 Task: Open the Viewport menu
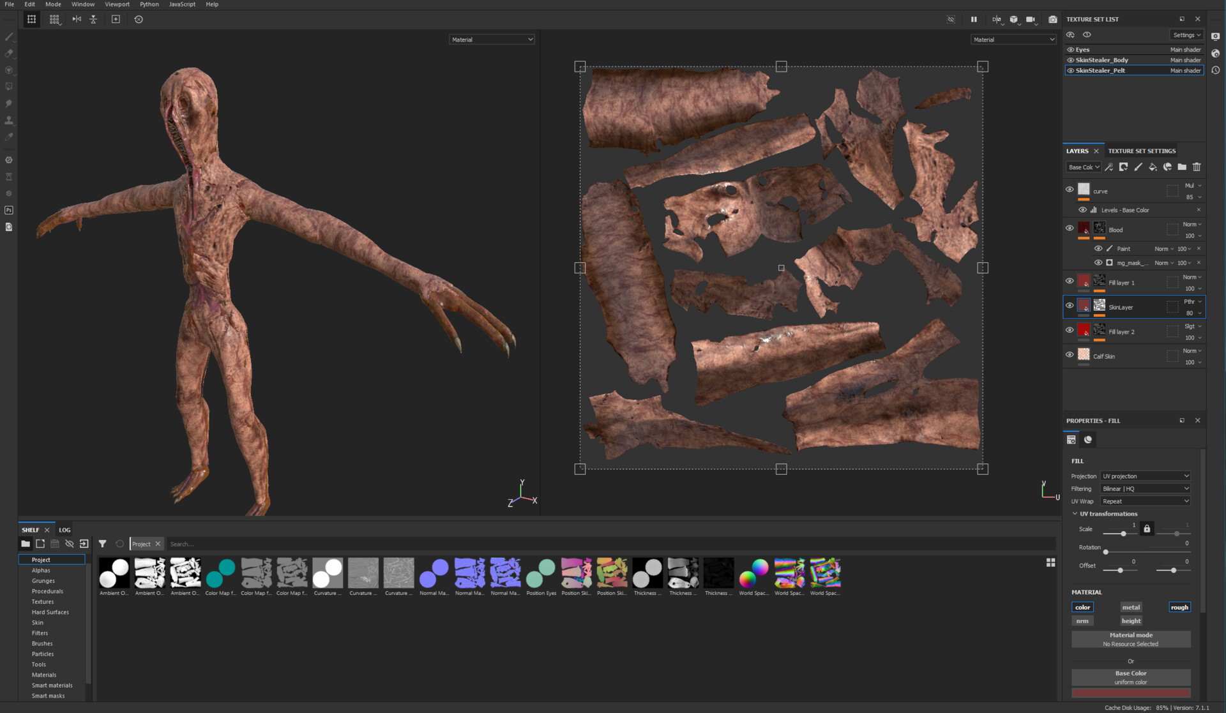pyautogui.click(x=117, y=4)
